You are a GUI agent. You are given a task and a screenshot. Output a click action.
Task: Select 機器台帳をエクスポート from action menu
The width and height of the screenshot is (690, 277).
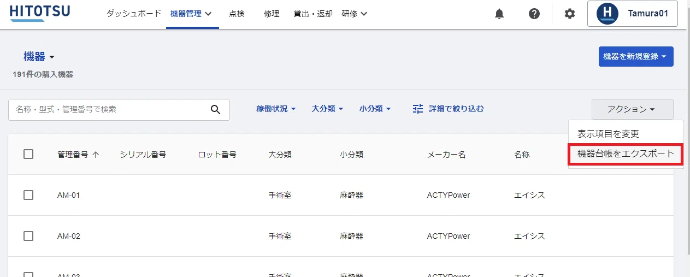(x=626, y=155)
